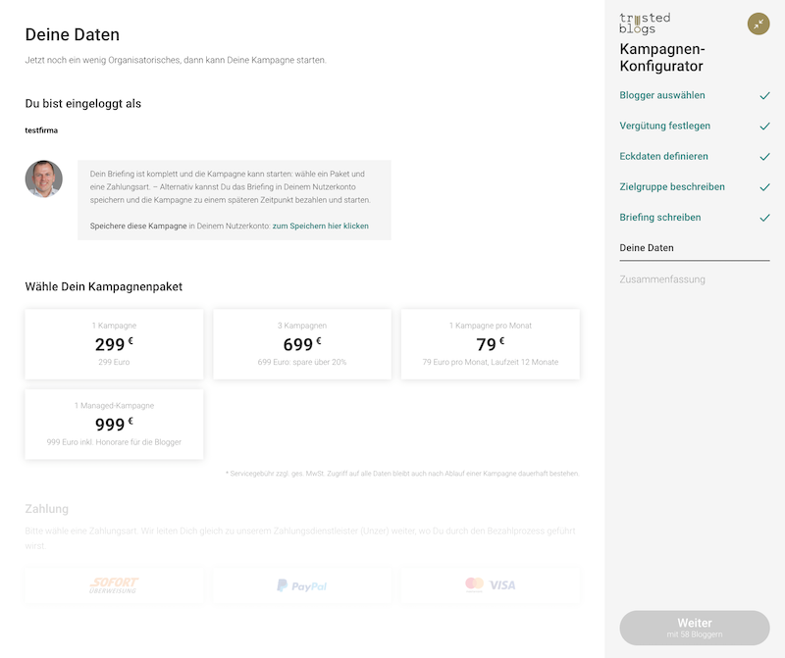Click the checkmark beside Eckdaten definieren

click(x=764, y=157)
